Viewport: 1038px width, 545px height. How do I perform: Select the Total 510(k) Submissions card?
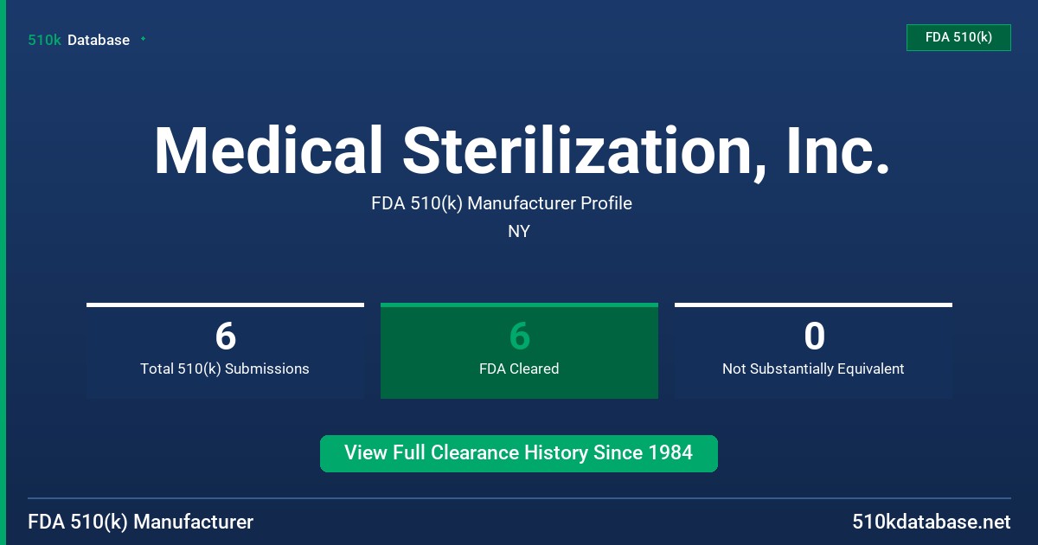coord(225,350)
